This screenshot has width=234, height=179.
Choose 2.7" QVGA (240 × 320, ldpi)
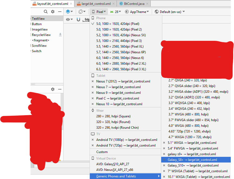[x=196, y=80]
